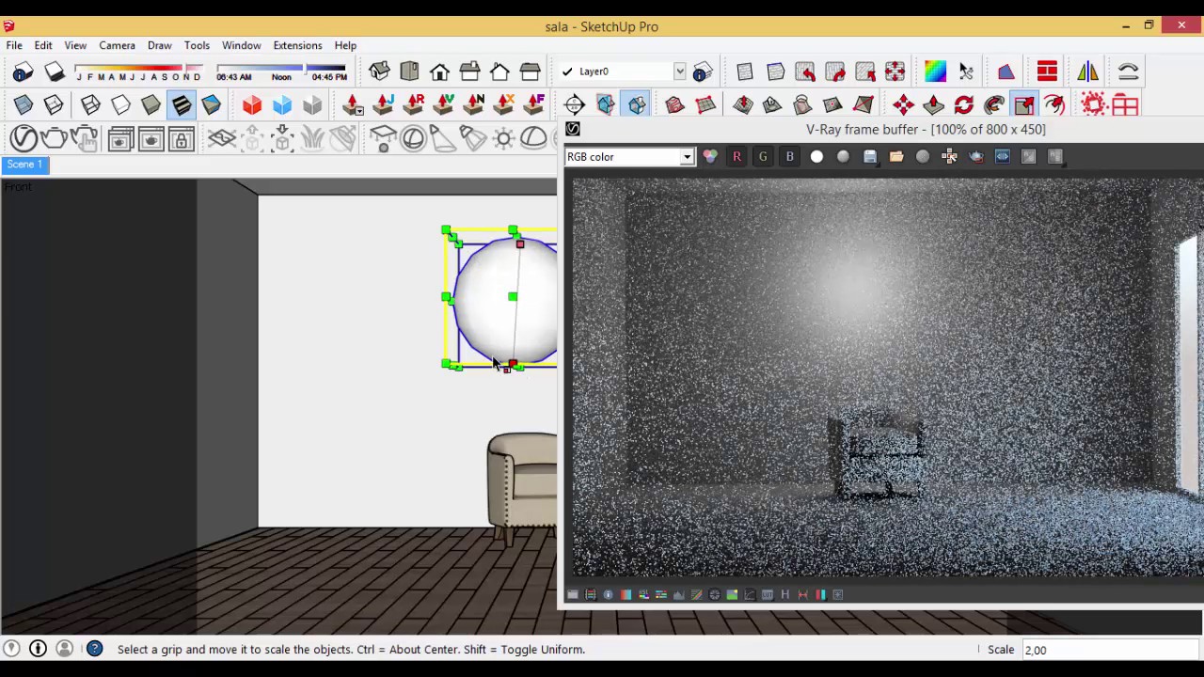Open Layer Manager icon next to Layer0
This screenshot has width=1204, height=677.
tap(703, 71)
